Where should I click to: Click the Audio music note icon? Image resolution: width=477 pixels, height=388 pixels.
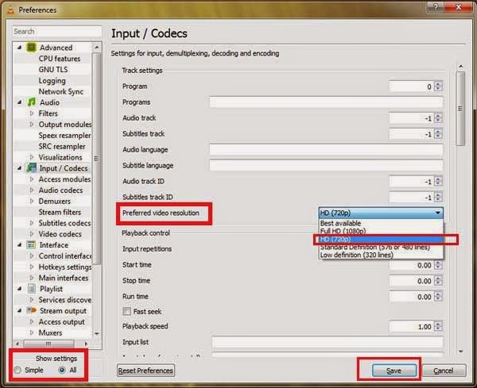(31, 102)
